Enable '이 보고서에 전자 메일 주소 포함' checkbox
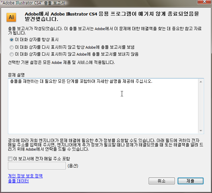The height and width of the screenshot is (193, 212). (10, 159)
